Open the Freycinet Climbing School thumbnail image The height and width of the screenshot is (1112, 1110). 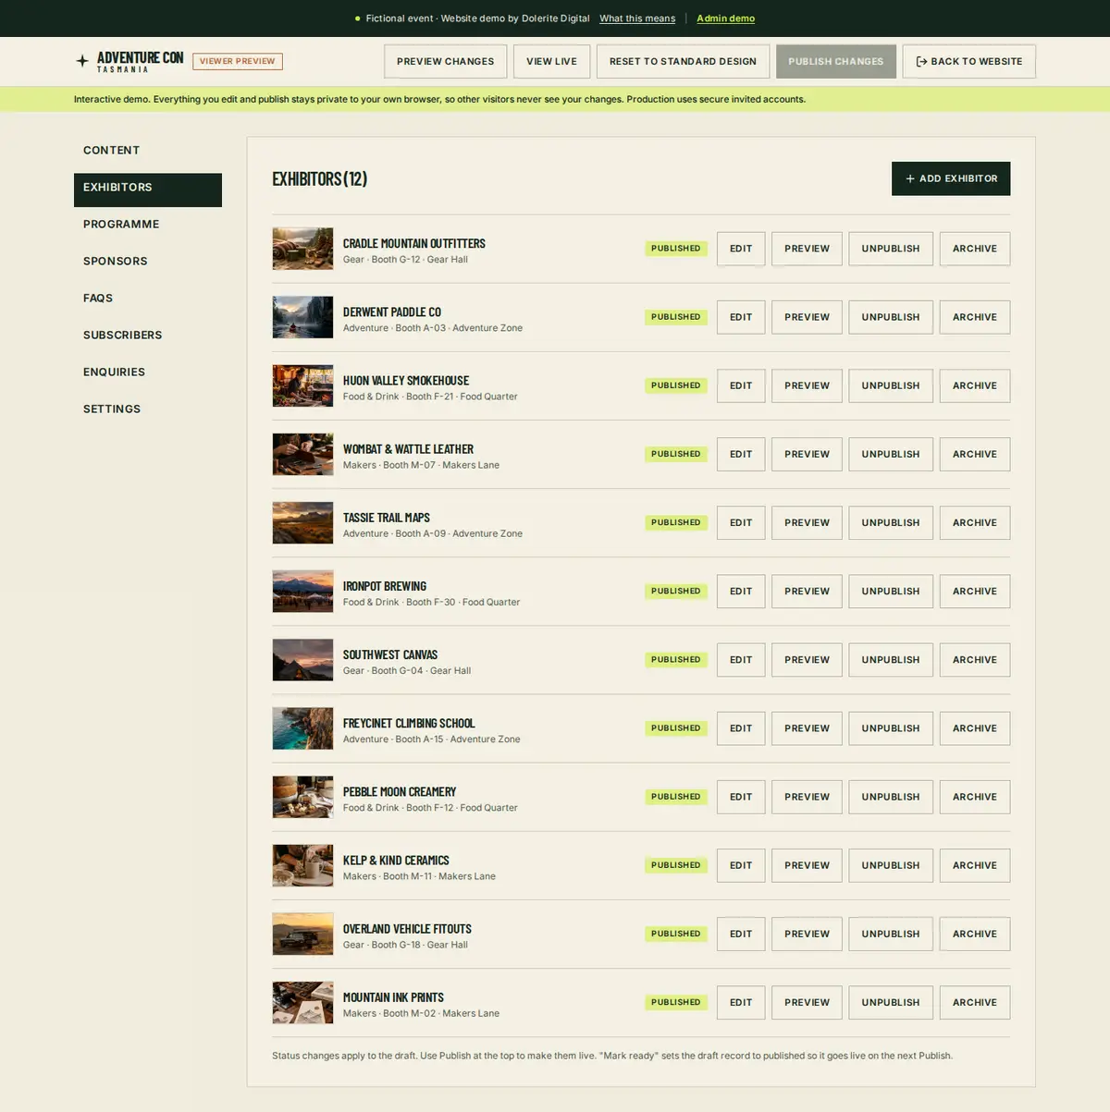pyautogui.click(x=302, y=728)
